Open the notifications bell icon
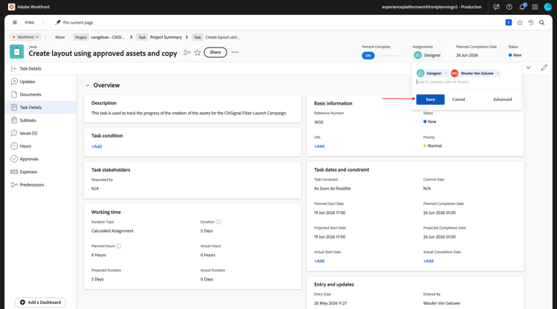The height and width of the screenshot is (309, 557). coord(522,7)
